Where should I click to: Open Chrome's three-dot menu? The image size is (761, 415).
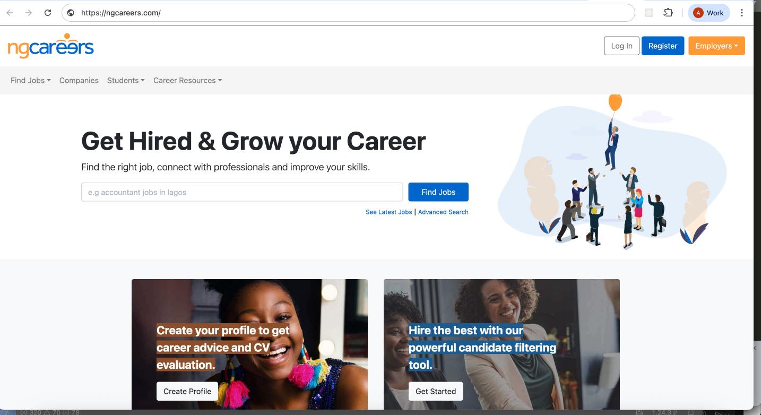click(x=742, y=13)
